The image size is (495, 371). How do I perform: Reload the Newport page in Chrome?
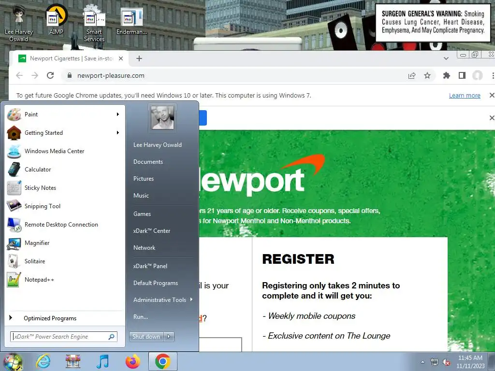pos(50,75)
